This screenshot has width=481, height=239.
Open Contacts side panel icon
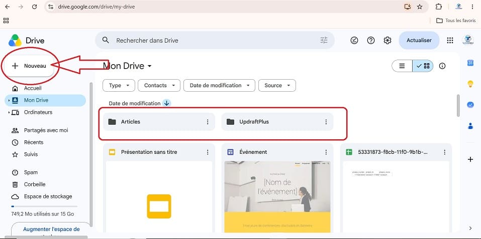click(x=470, y=126)
